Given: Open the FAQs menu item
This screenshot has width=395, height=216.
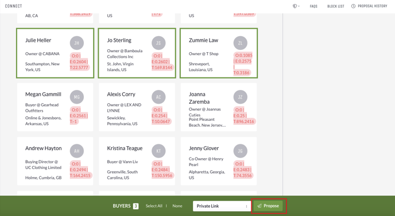Looking at the screenshot, I should pyautogui.click(x=313, y=6).
